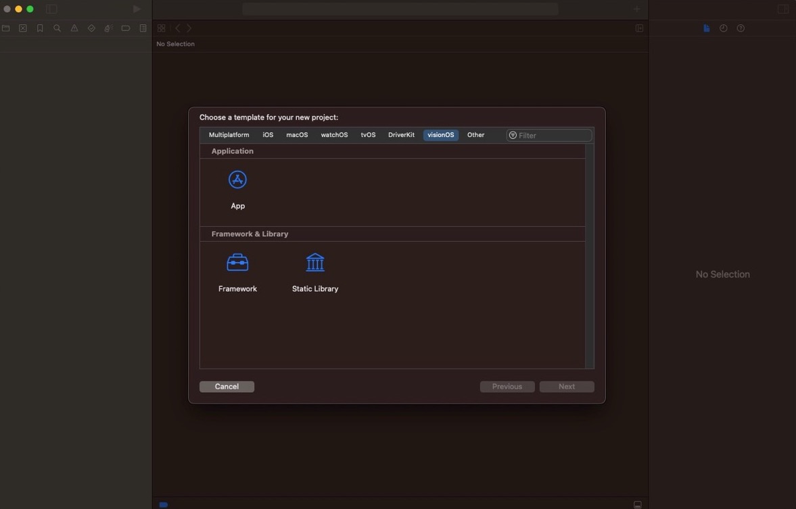Image resolution: width=796 pixels, height=509 pixels.
Task: Go forward with the right chevron
Action: [189, 28]
